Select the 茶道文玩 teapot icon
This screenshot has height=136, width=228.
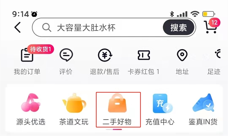point(74,103)
